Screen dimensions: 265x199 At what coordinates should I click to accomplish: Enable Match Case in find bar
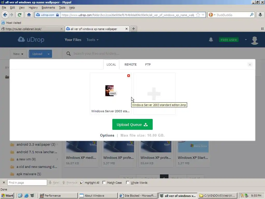[104, 183]
